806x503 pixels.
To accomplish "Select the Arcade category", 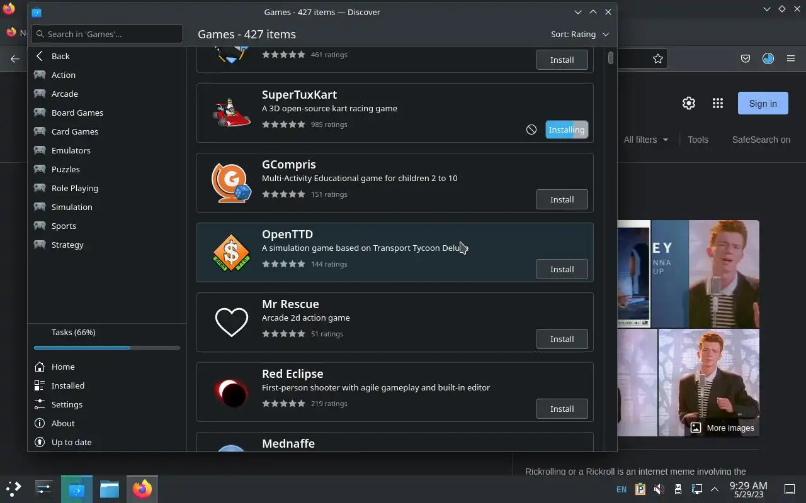I will pos(107,94).
